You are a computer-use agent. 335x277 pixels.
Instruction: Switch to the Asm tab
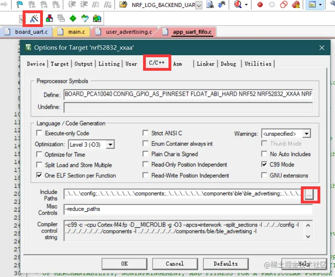[x=177, y=64]
